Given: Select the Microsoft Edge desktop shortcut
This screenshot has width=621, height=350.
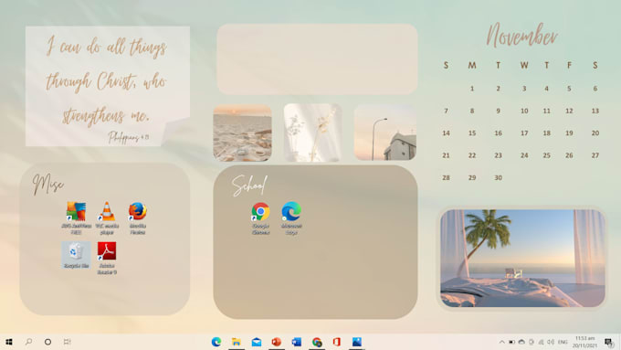Looking at the screenshot, I should pyautogui.click(x=291, y=217).
